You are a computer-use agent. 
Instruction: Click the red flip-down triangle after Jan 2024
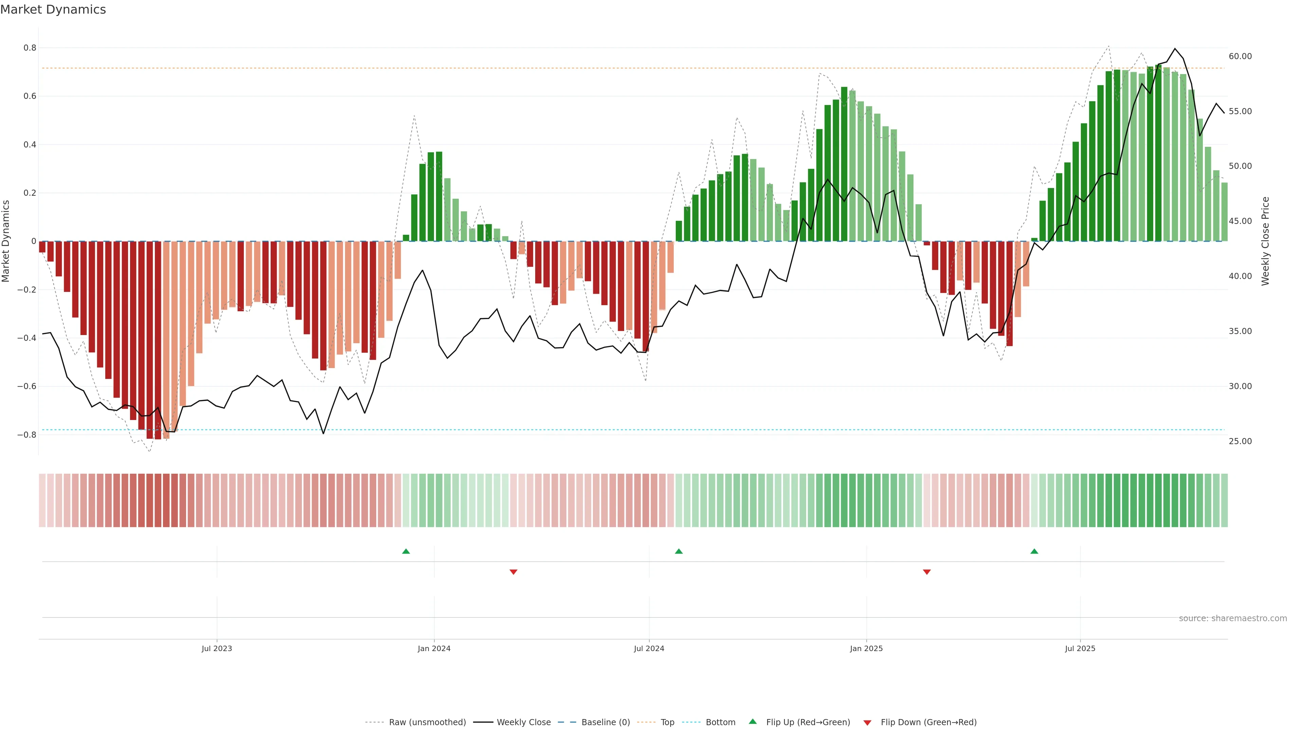tap(513, 572)
